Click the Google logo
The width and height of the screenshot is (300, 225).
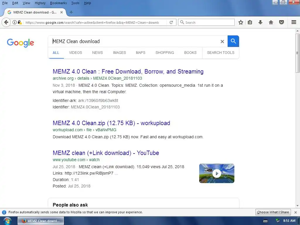(x=21, y=43)
